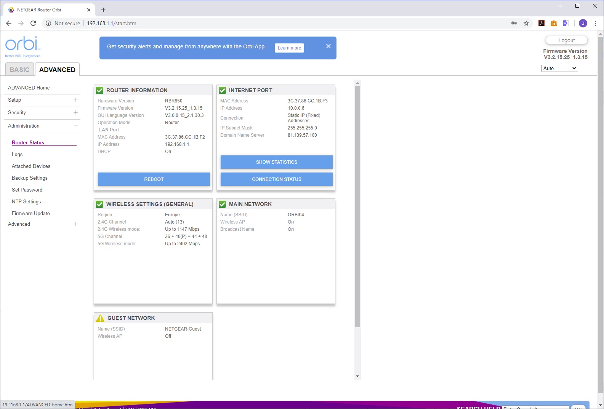Open the Chrome three-dot menu
604x409 pixels.
(595, 23)
